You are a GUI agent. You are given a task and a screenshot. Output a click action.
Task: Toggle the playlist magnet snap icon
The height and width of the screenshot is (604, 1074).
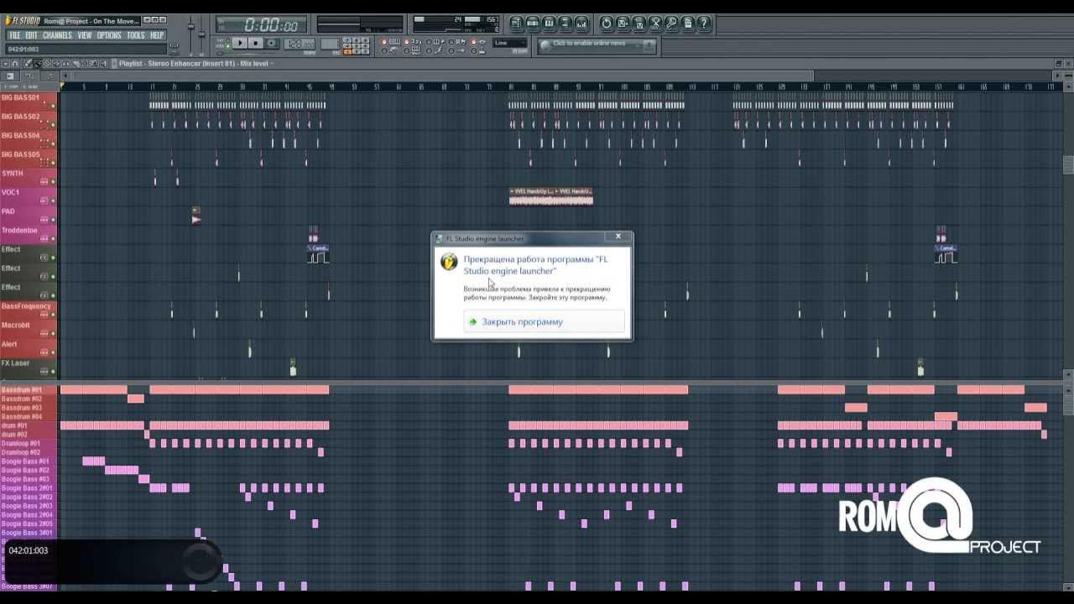point(15,63)
